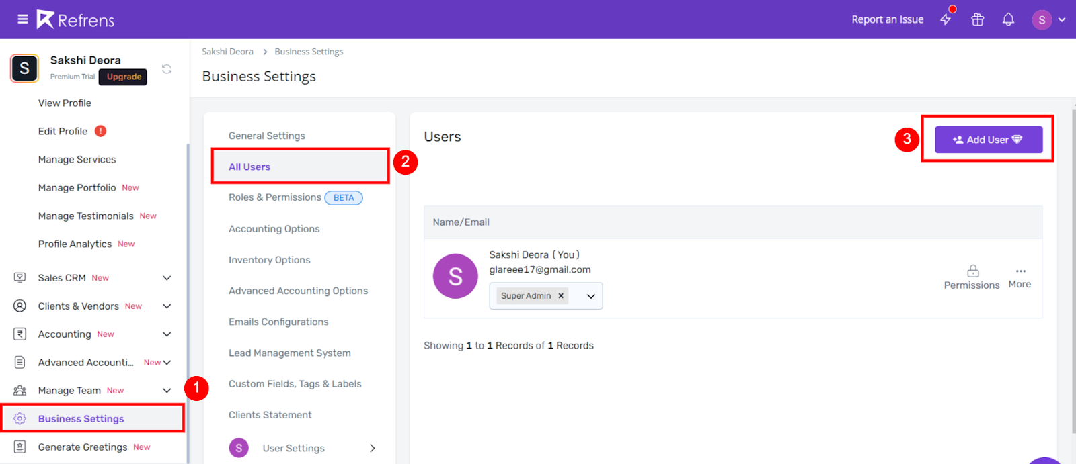The width and height of the screenshot is (1076, 464).
Task: Select Roles & Permissions tab
Action: 275,197
